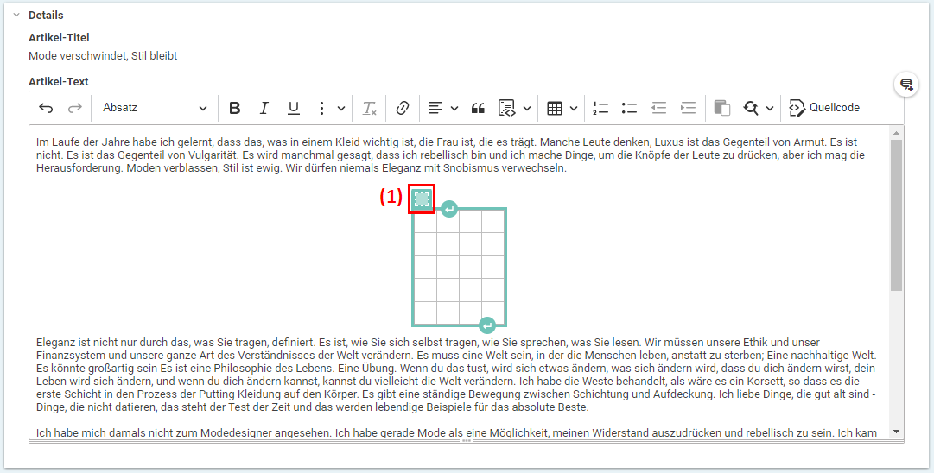Click the editor's vertical scrollbar

pyautogui.click(x=896, y=216)
